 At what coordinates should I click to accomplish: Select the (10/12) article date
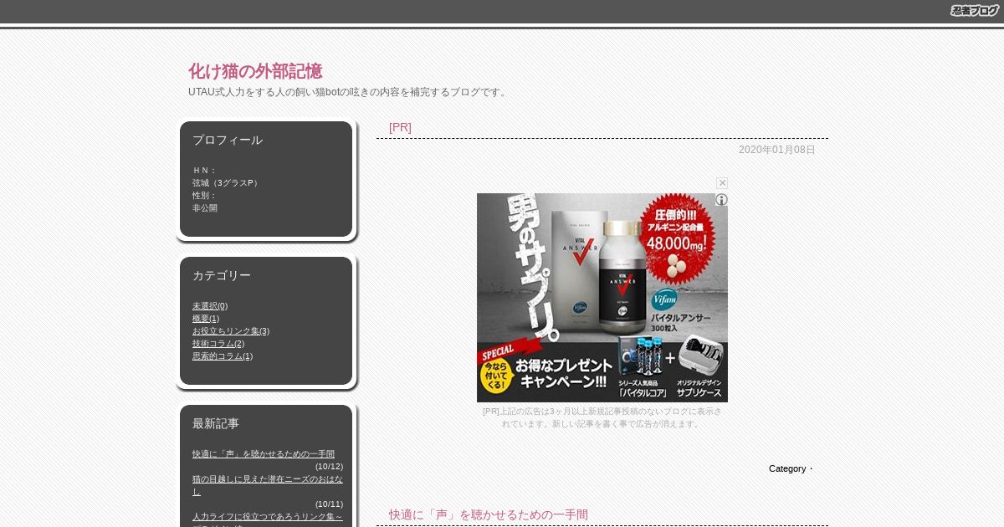click(329, 467)
